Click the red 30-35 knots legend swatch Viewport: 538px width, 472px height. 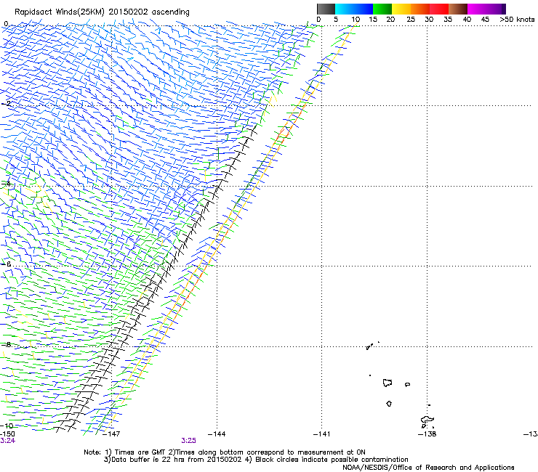pos(439,9)
